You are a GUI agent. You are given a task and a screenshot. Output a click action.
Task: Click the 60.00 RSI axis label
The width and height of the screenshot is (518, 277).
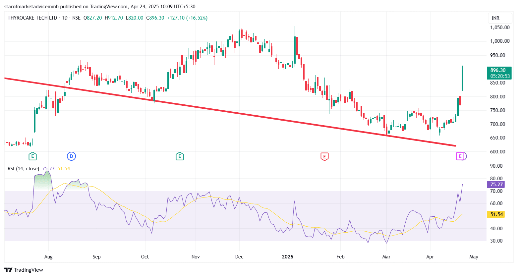[496, 203]
